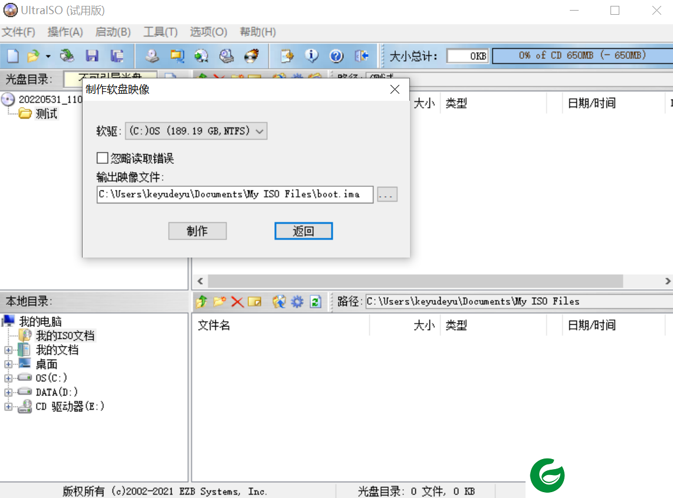
Task: Click the Save floppy disk icon
Action: pyautogui.click(x=92, y=56)
